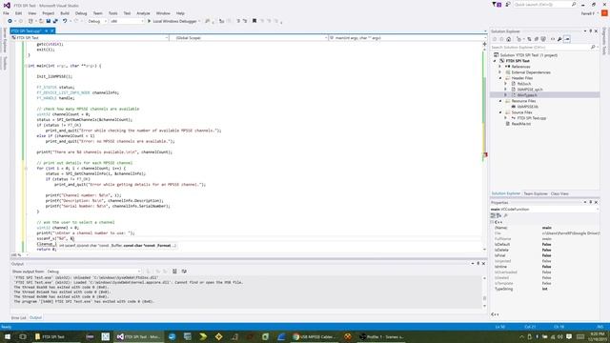This screenshot has height=343, width=610.
Task: Open the Windows Start menu
Action: coord(8,336)
